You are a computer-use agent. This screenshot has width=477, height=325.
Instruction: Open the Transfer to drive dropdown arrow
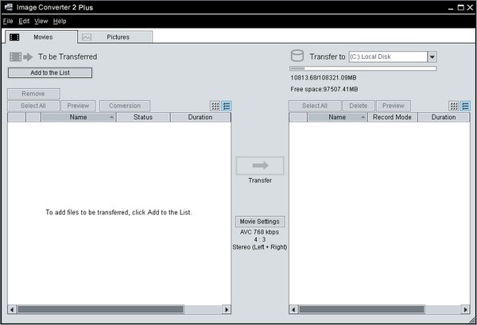pyautogui.click(x=432, y=56)
